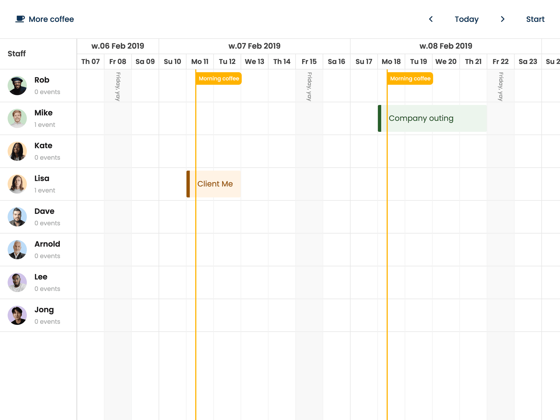This screenshot has width=560, height=420.
Task: Click the Tu 19 day header
Action: pos(419,62)
